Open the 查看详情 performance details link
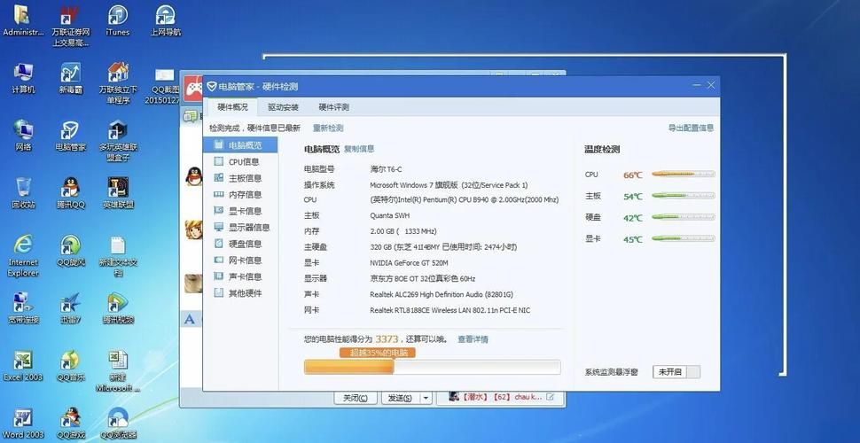Viewport: 860px width, 443px height. (473, 339)
